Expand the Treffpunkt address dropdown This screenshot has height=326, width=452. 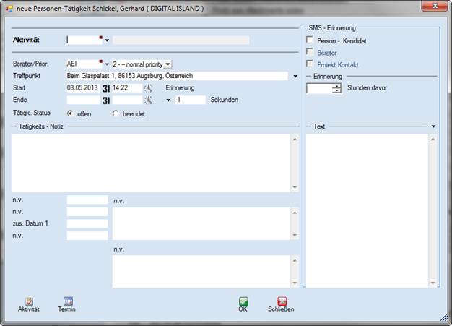tap(295, 76)
